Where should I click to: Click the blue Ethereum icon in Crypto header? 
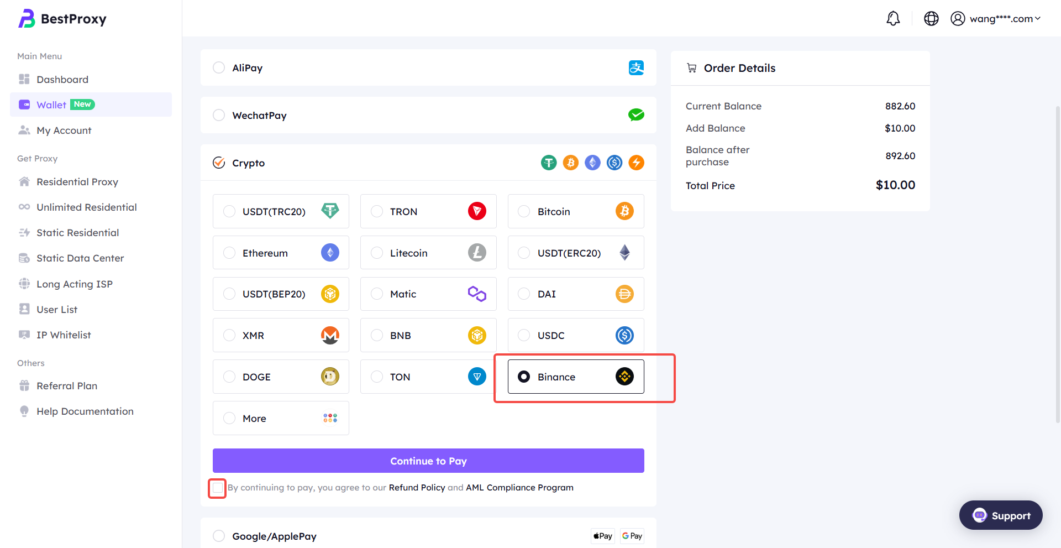click(592, 163)
